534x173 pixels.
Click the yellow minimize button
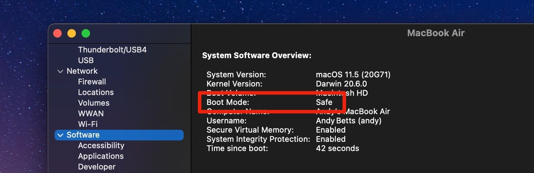click(72, 34)
